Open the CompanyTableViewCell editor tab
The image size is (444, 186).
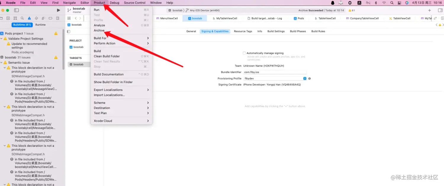pos(362,18)
